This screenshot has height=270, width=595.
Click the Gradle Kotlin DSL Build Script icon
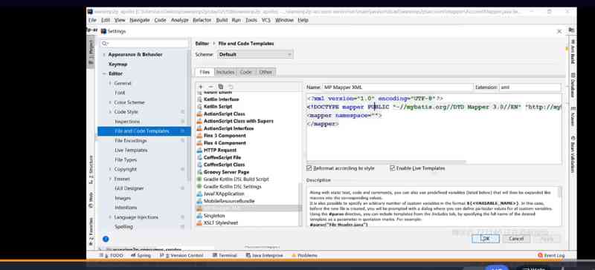coord(199,179)
